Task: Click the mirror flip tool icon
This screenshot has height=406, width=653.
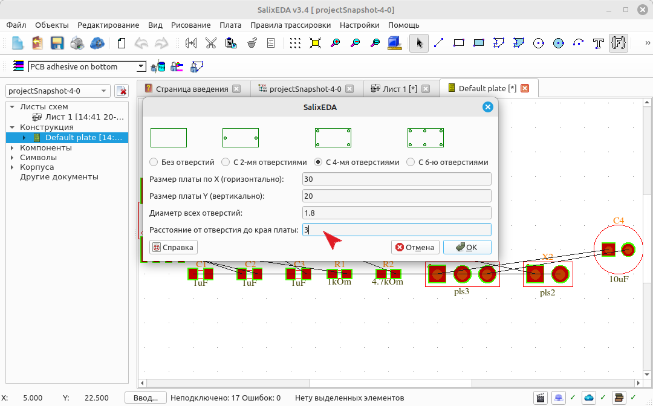Action: click(x=190, y=43)
